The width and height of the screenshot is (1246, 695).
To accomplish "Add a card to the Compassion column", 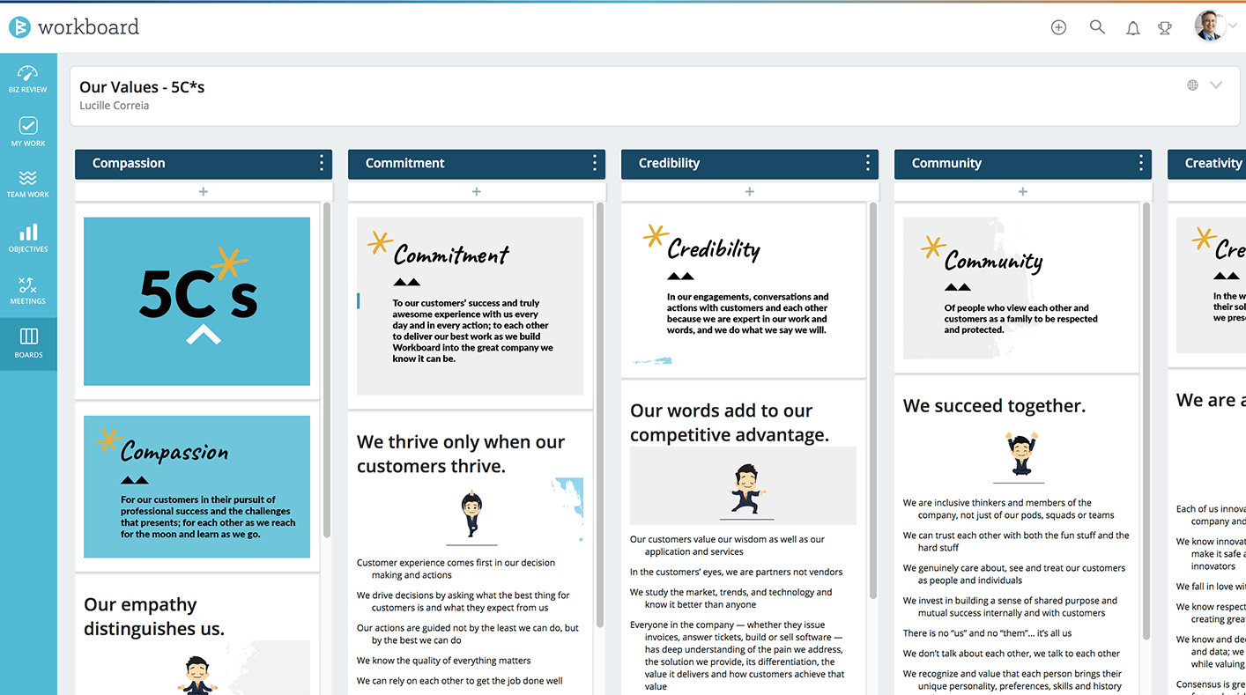I will (x=204, y=191).
